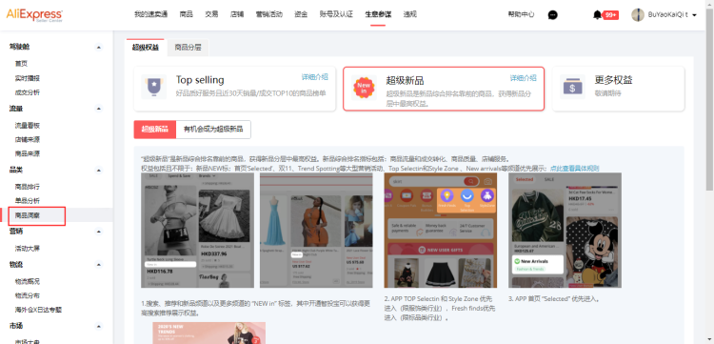This screenshot has height=344, width=714.
Task: Select the 更多权益 benefit card
Action: pos(619,89)
